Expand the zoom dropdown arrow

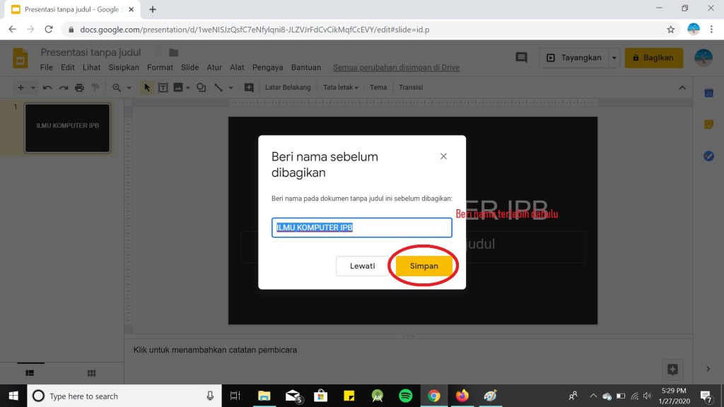coord(129,88)
